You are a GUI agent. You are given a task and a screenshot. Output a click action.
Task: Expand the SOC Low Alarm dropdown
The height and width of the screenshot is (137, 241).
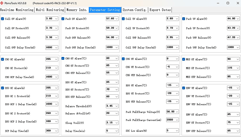tap(177, 131)
